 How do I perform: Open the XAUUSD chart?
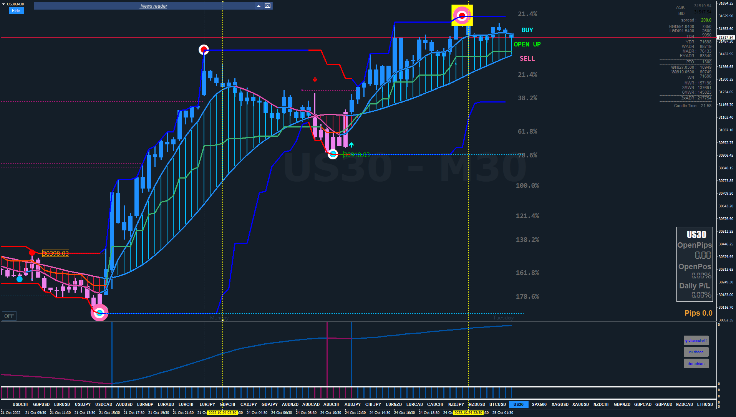[x=581, y=404]
